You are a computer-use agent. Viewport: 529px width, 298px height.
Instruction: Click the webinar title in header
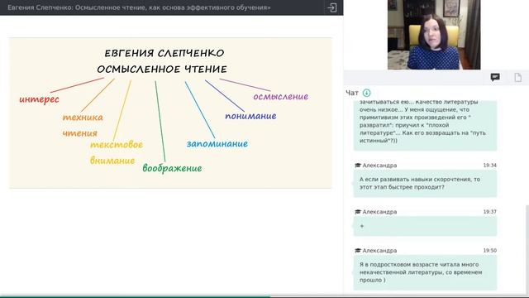point(139,7)
